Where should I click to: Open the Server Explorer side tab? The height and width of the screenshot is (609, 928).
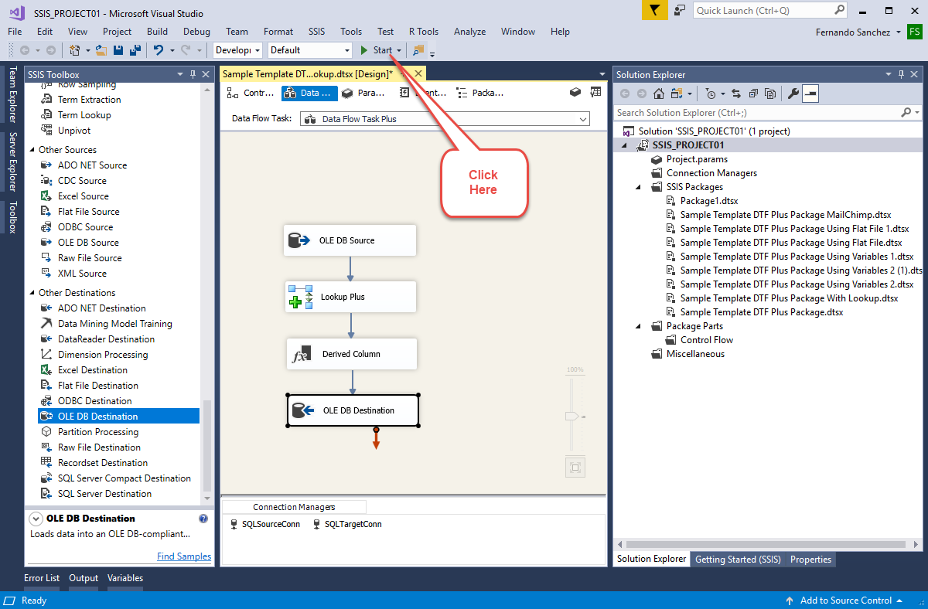pyautogui.click(x=12, y=162)
